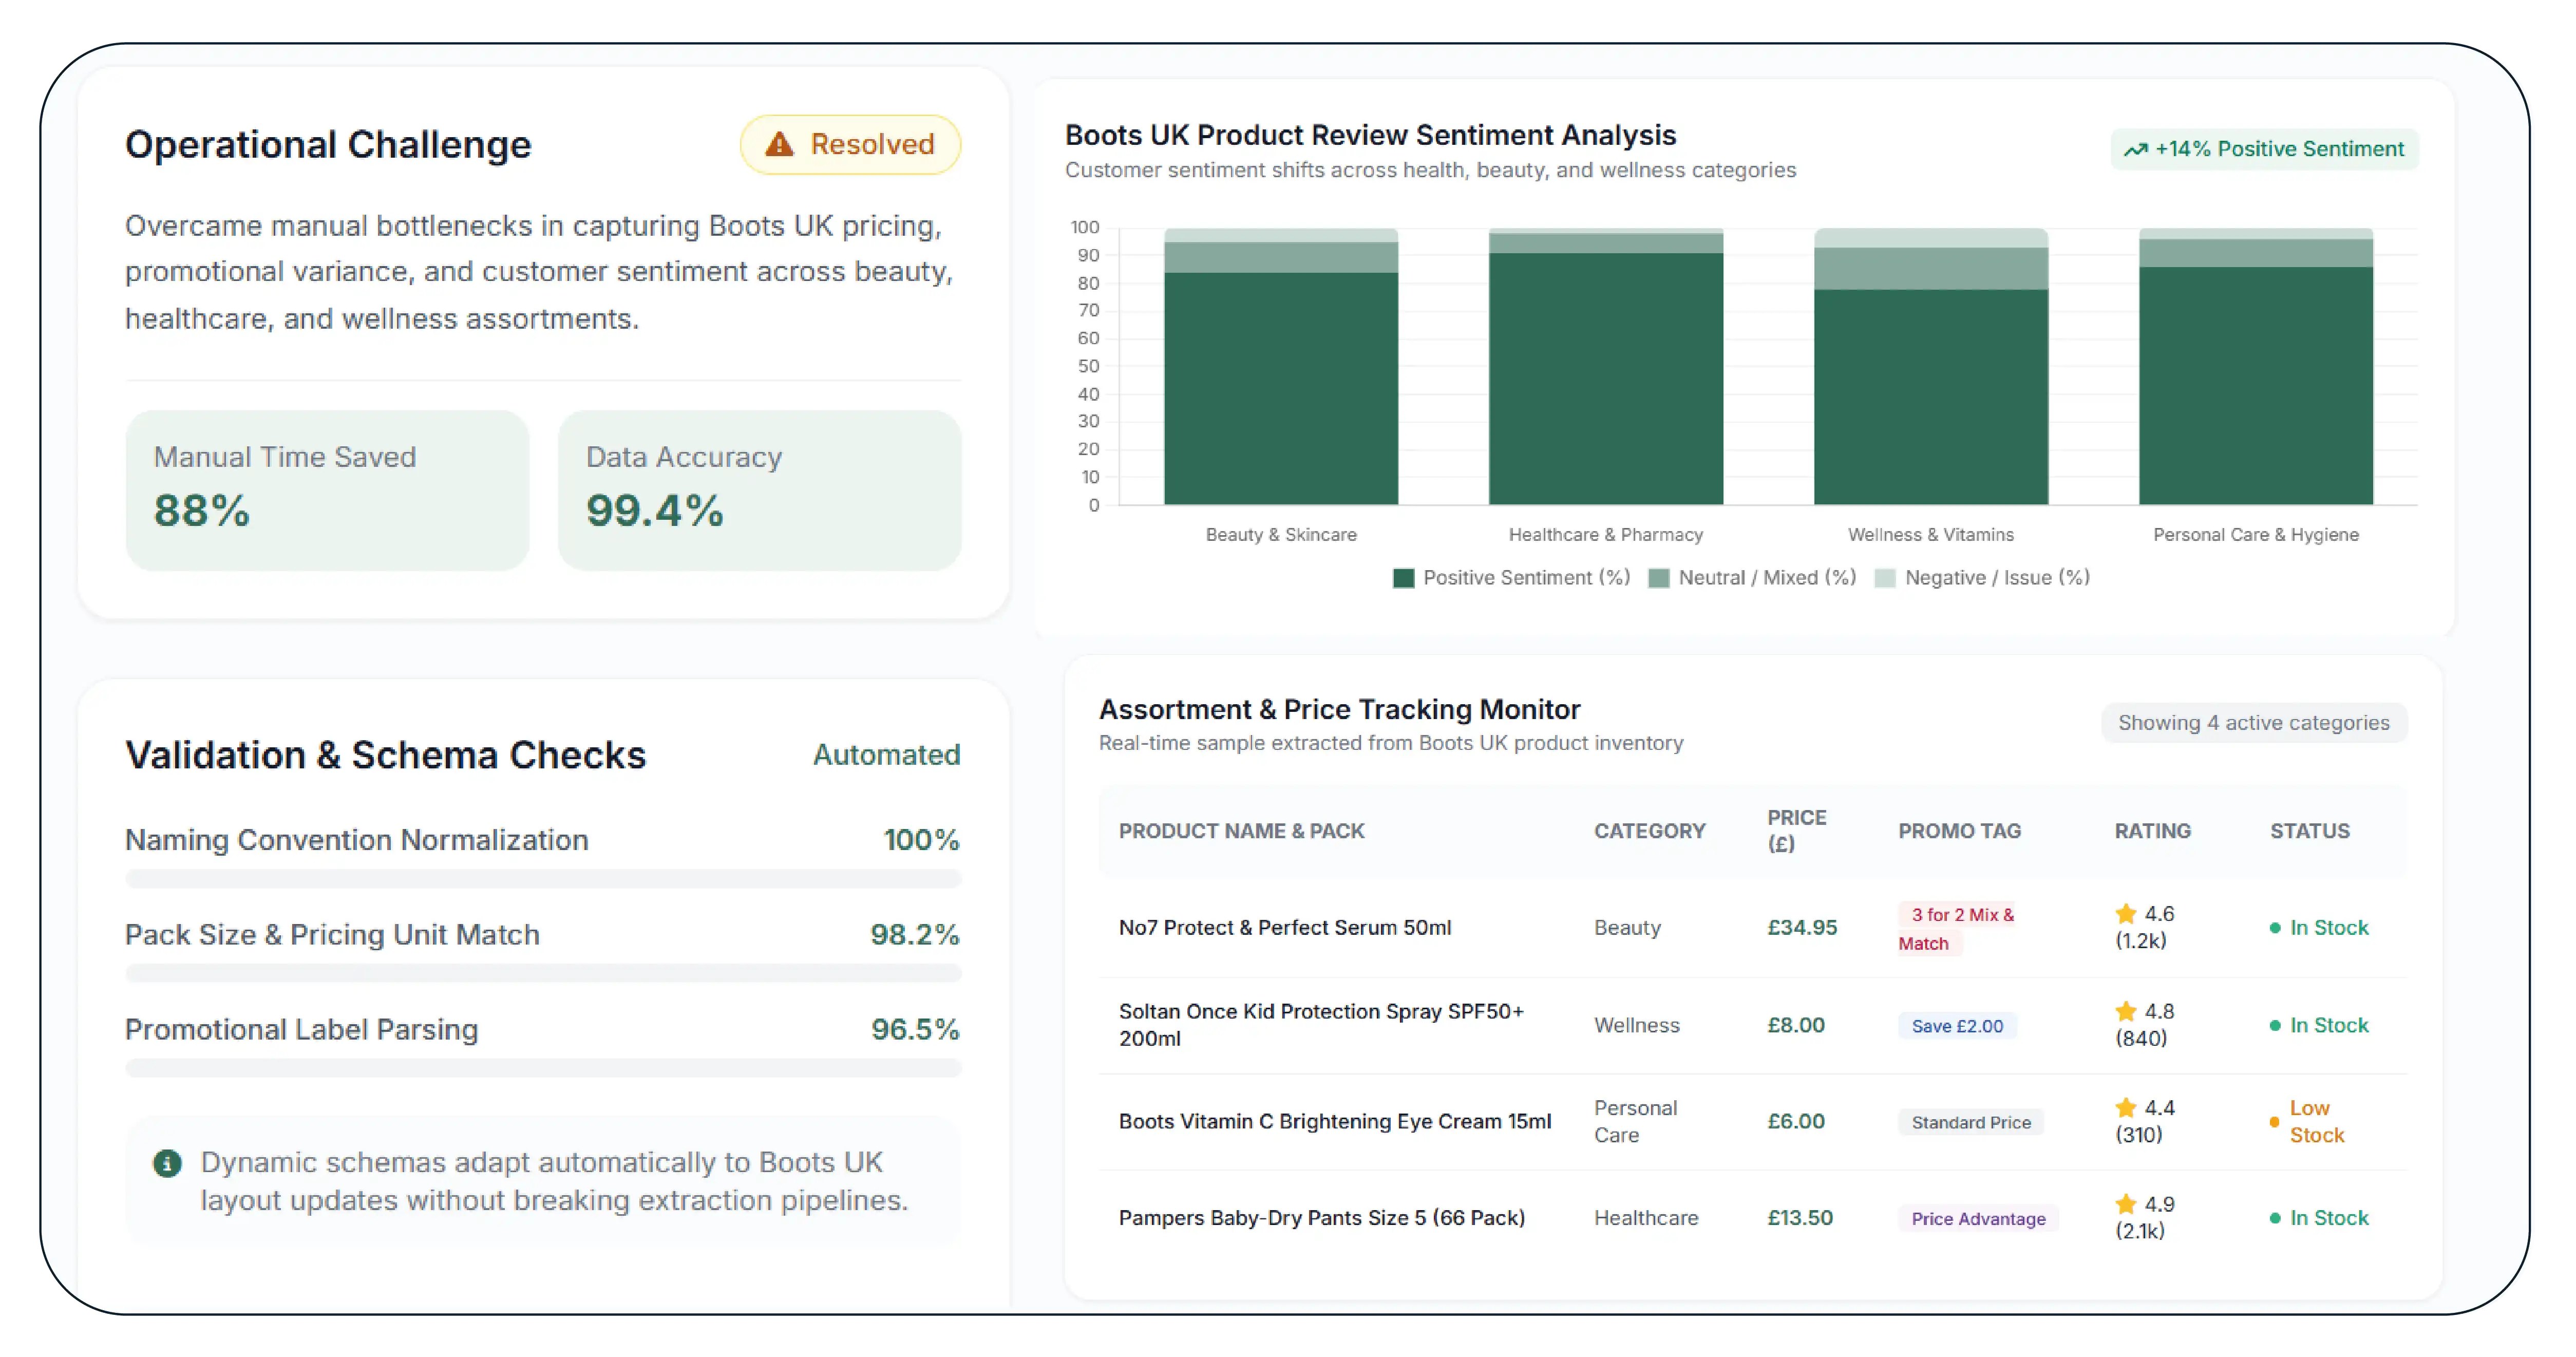The width and height of the screenshot is (2576, 1357).
Task: Click the £34.95 price cell
Action: (1802, 928)
